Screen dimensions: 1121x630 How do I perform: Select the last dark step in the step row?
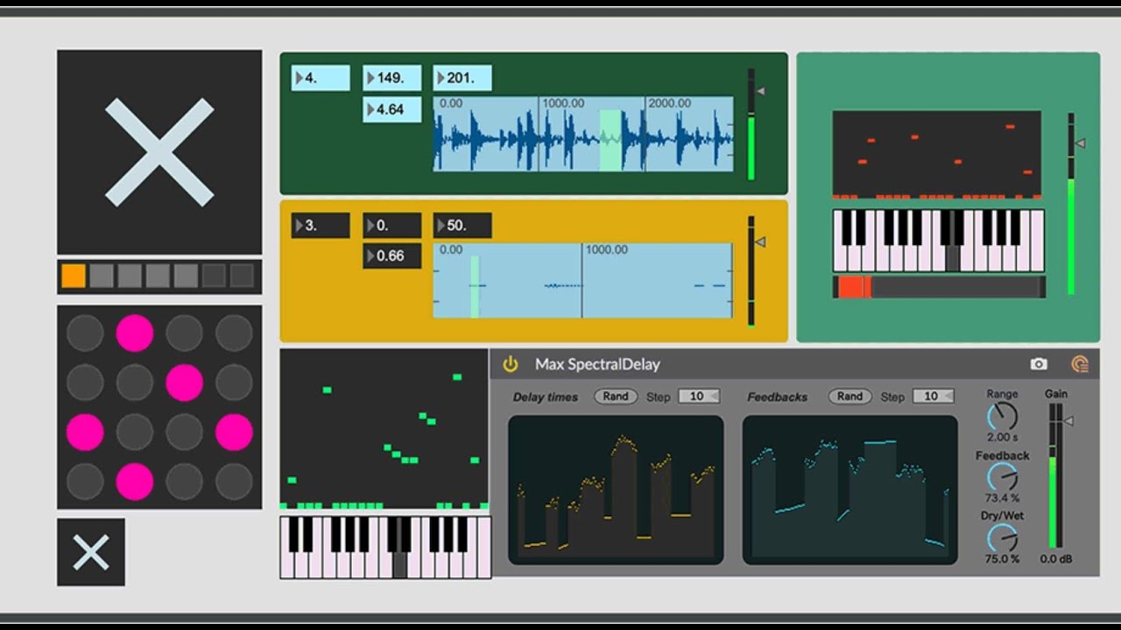[242, 276]
